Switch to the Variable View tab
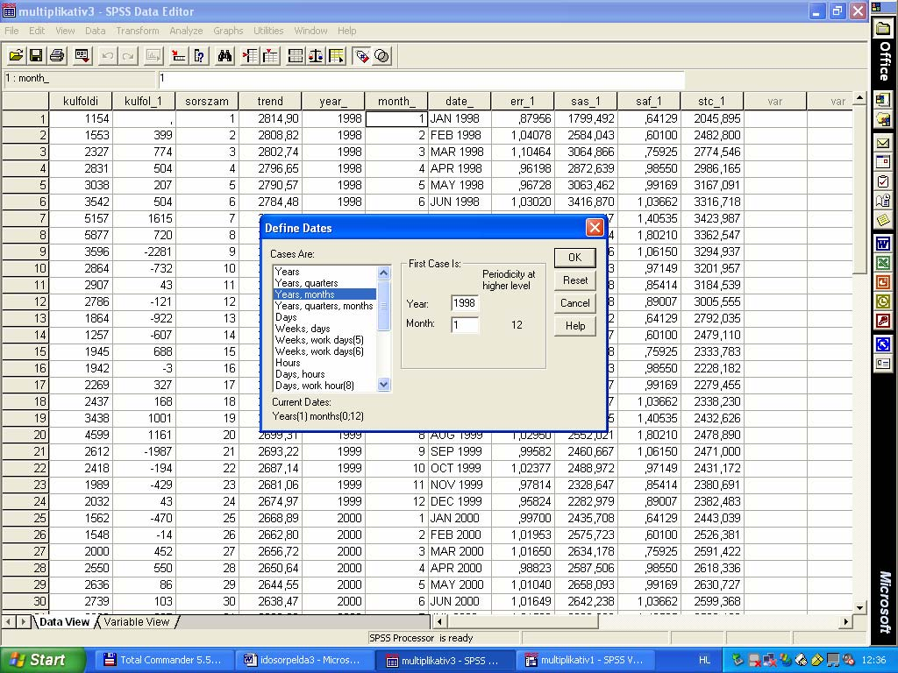 (x=136, y=621)
